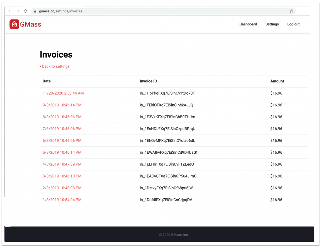Click the GMass logo icon
This screenshot has width=322, height=248.
14,24
